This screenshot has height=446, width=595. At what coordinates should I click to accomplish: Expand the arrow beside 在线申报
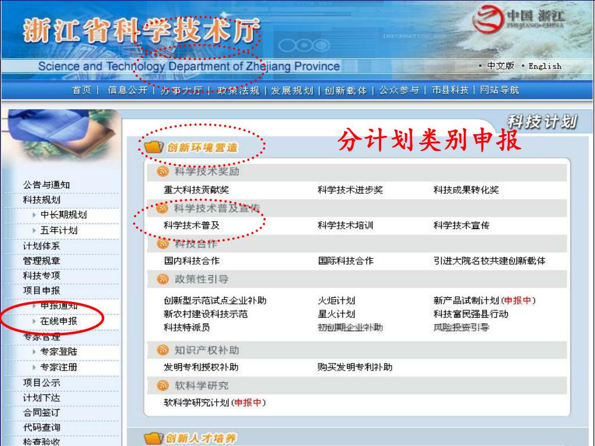tap(34, 321)
